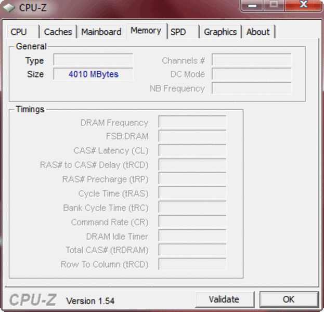Click the "General" group heading
Image resolution: width=324 pixels, height=312 pixels.
31,46
